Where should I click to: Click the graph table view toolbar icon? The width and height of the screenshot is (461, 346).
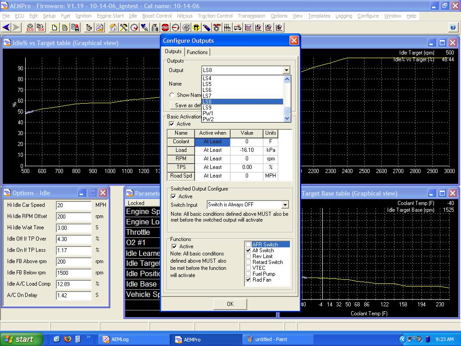pyautogui.click(x=99, y=27)
